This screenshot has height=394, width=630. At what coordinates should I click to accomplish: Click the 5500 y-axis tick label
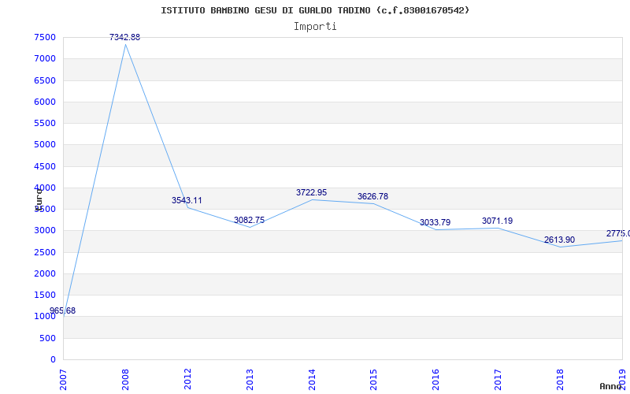pos(45,123)
